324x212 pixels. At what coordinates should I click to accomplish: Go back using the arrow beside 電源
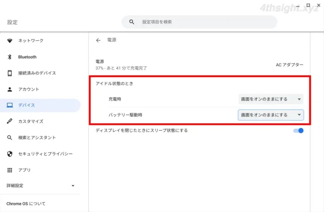98,40
